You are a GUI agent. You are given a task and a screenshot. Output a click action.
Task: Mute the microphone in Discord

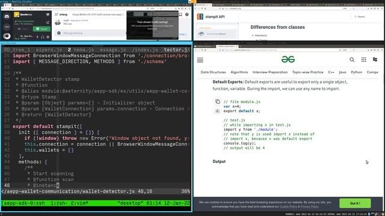[37, 37]
